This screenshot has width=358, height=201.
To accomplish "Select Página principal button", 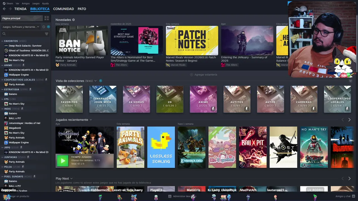I will 22,18.
